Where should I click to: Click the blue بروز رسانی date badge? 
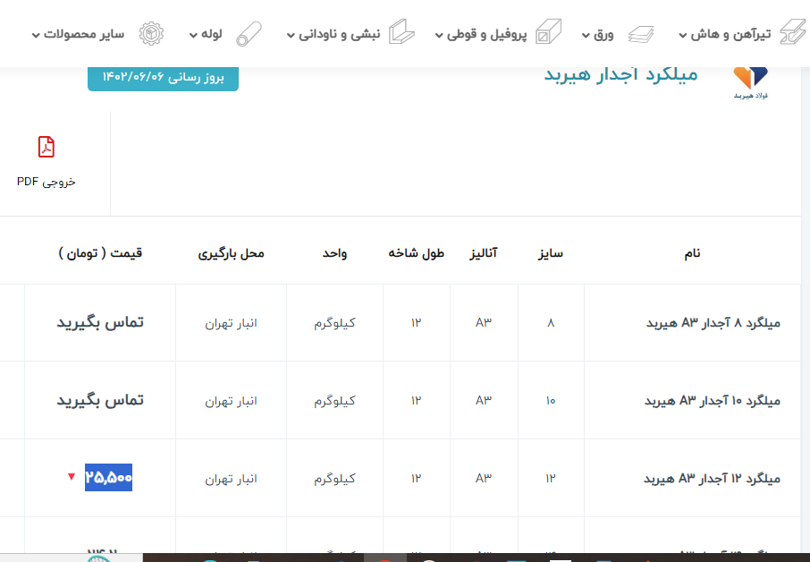pyautogui.click(x=163, y=77)
